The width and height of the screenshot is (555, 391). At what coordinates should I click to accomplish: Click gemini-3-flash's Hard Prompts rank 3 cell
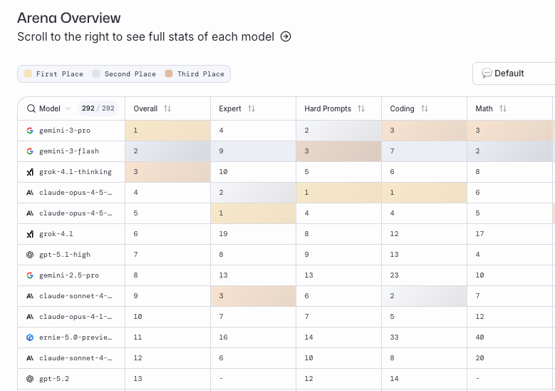click(x=338, y=151)
